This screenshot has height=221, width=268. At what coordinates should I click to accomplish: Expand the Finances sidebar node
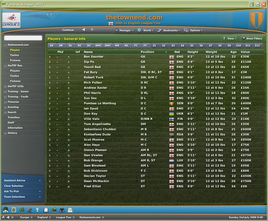(5, 102)
